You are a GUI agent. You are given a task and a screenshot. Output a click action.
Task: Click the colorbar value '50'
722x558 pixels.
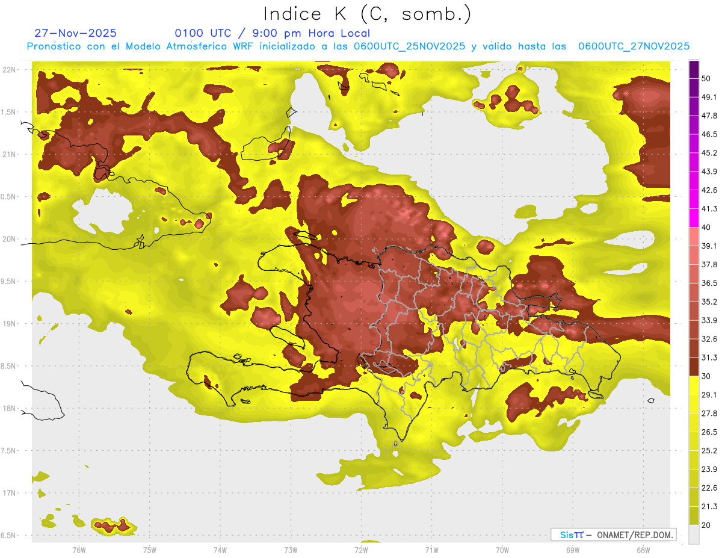point(706,78)
